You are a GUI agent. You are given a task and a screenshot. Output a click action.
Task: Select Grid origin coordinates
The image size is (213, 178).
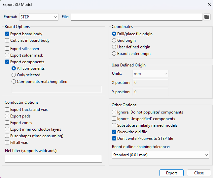(114, 40)
